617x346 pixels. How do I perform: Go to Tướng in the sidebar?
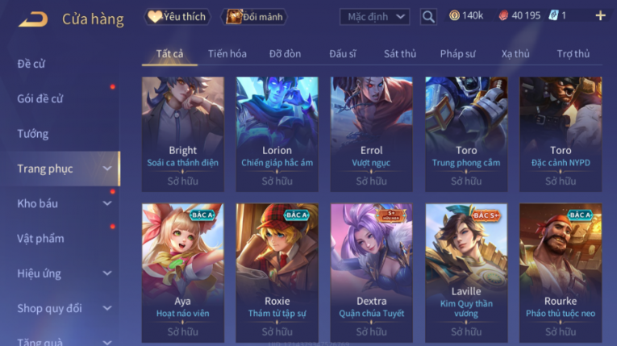[33, 134]
